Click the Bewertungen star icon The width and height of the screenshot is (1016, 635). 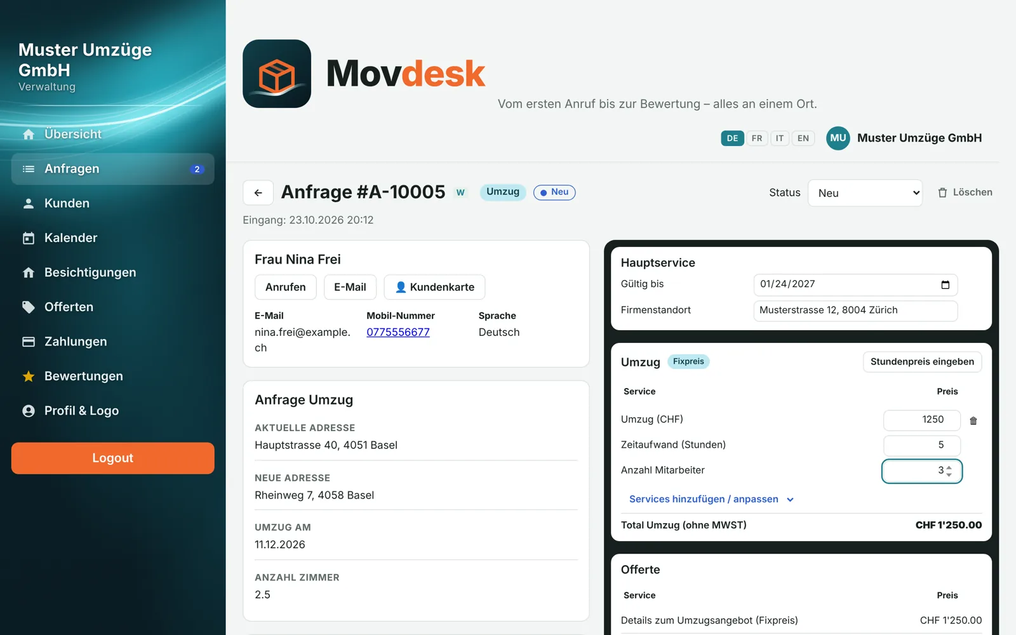tap(29, 377)
